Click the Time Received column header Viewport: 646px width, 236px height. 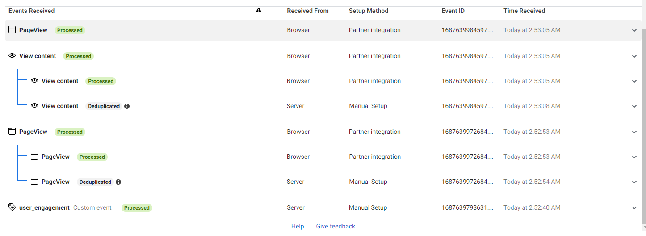pos(524,11)
